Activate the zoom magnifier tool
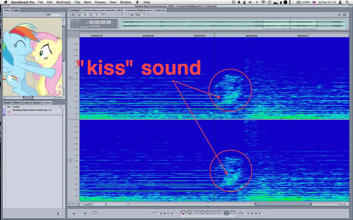The height and width of the screenshot is (220, 353). [x=97, y=15]
